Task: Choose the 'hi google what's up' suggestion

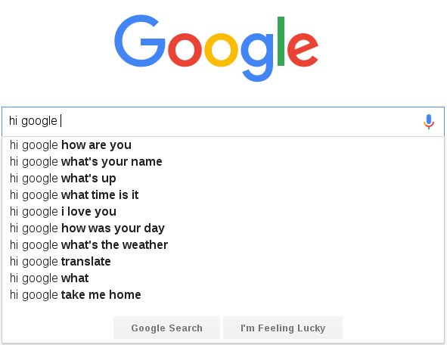Action: coord(223,179)
